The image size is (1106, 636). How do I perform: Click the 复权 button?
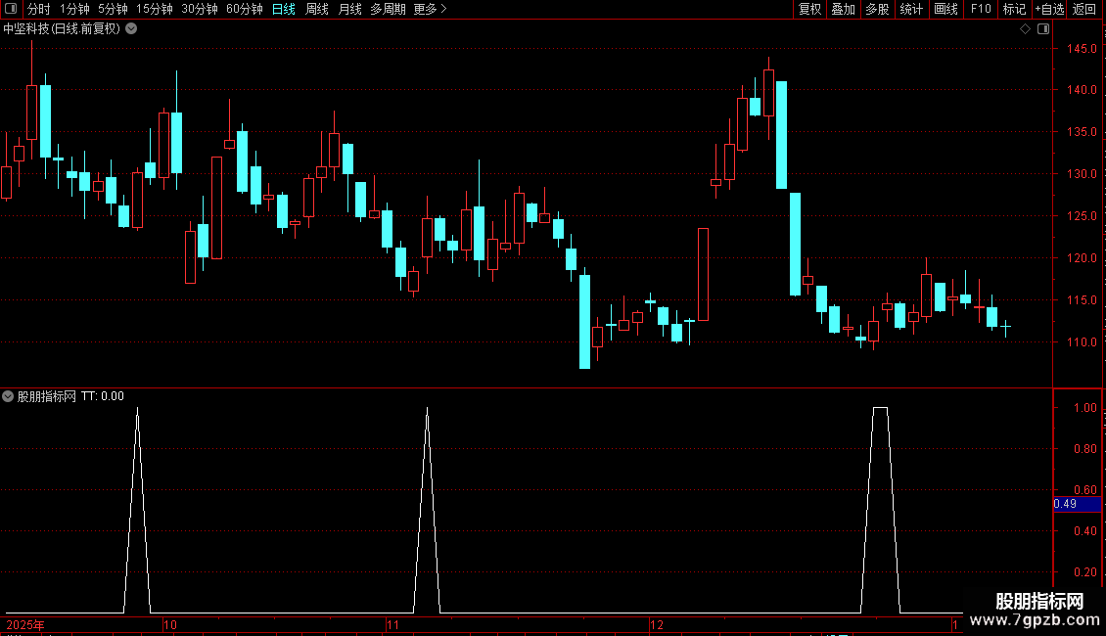tap(809, 9)
